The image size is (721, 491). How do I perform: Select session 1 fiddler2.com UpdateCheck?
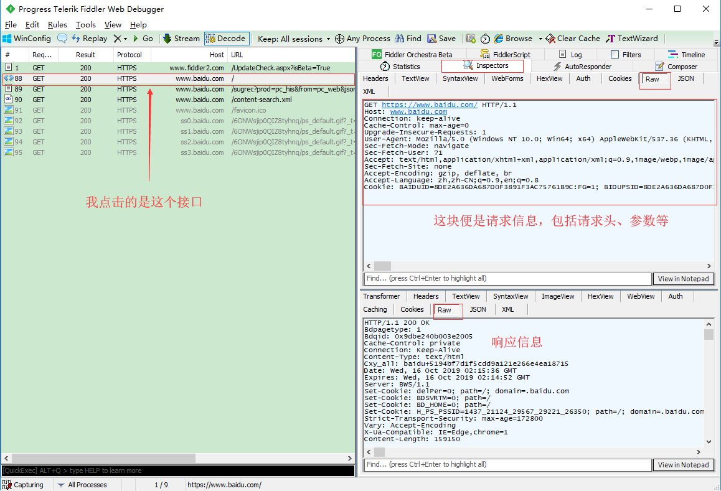[x=179, y=68]
